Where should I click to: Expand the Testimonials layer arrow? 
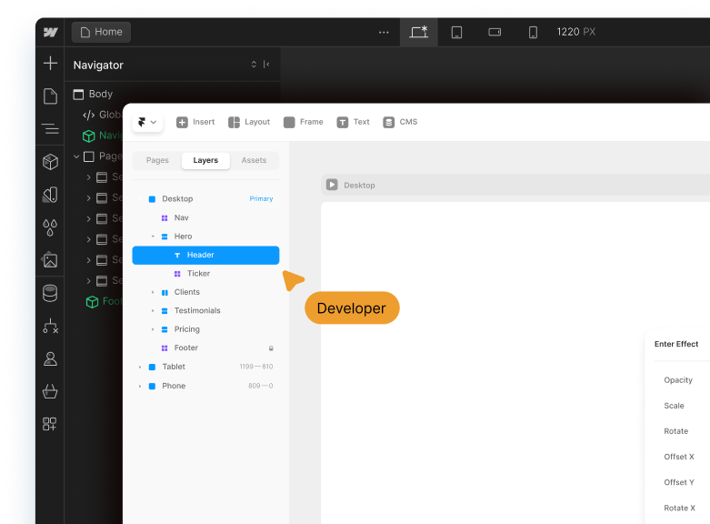[153, 311]
